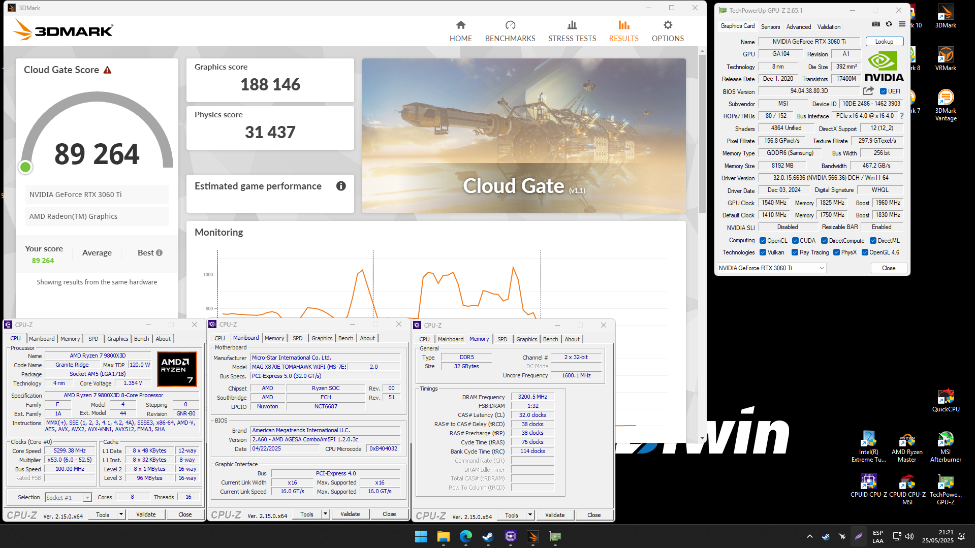Open Steam from the taskbar
The image size is (975, 548).
click(x=488, y=536)
